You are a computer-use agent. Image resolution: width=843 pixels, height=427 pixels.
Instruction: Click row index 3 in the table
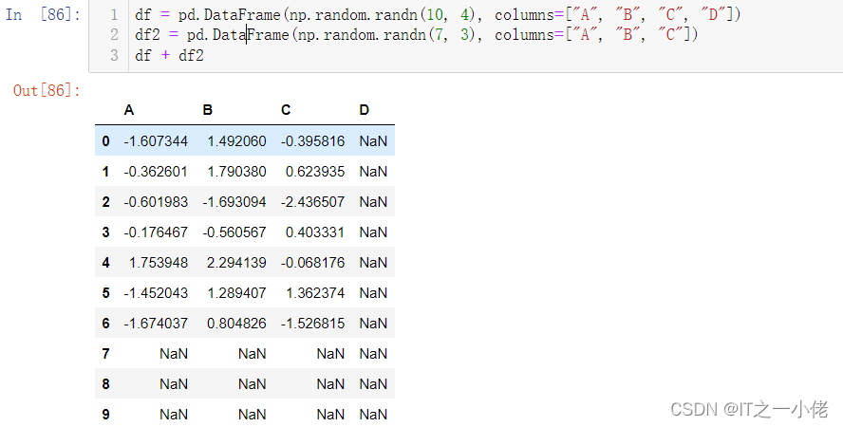[x=105, y=232]
